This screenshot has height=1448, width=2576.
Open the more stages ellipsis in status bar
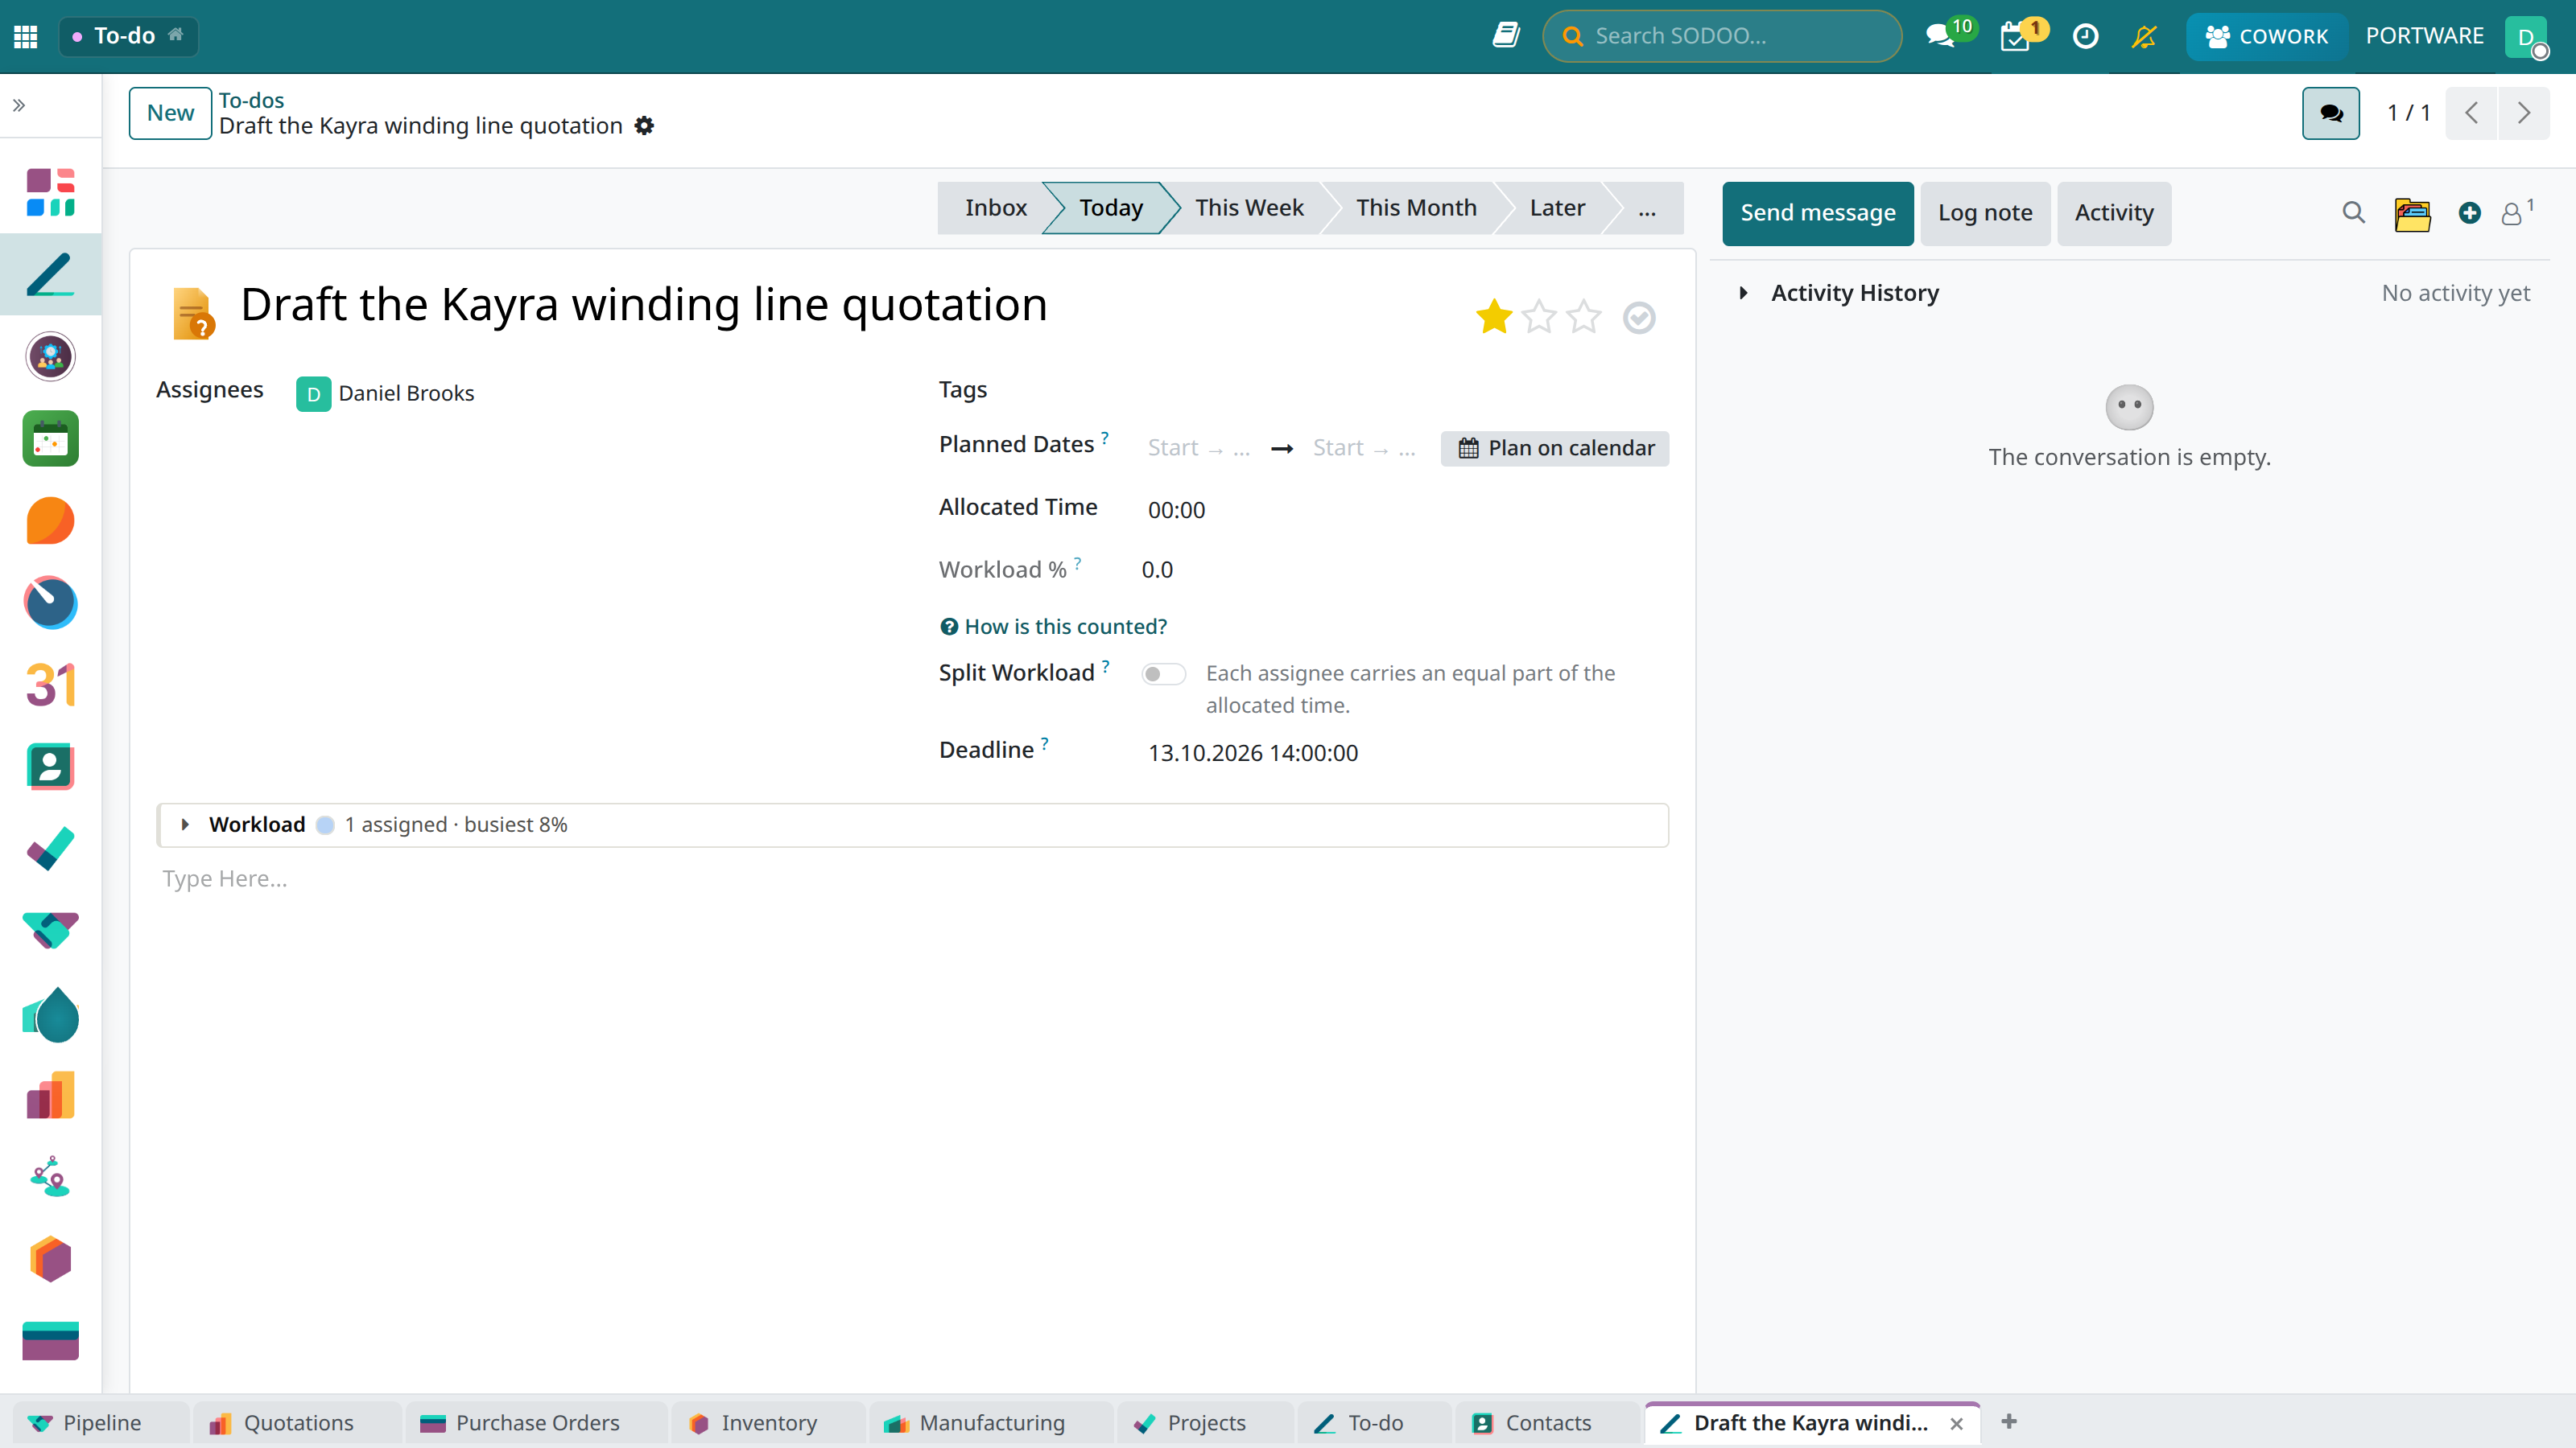(1646, 208)
